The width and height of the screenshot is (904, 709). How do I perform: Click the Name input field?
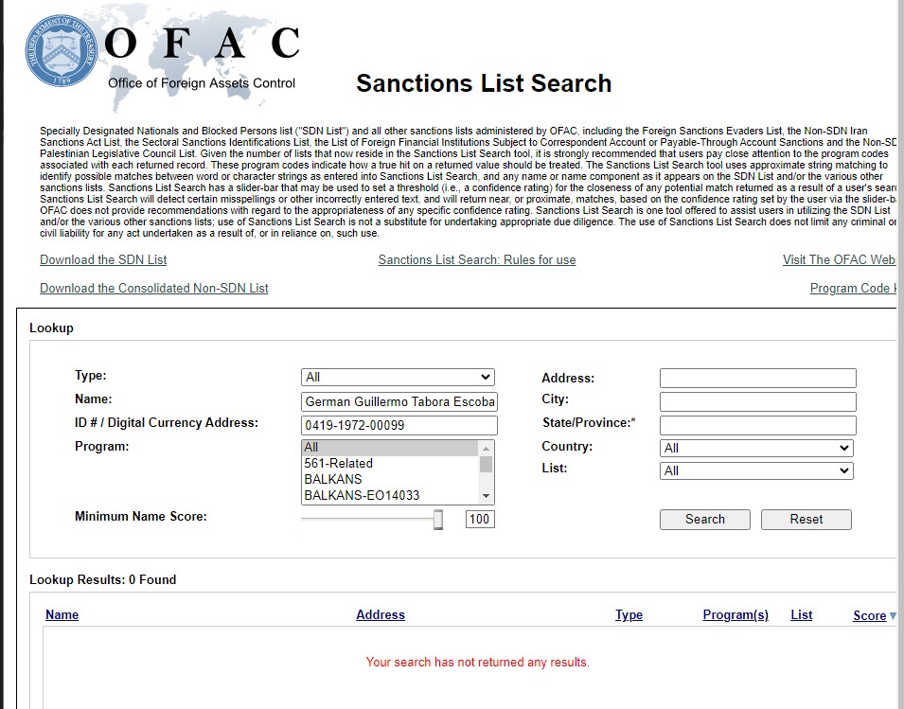point(399,401)
